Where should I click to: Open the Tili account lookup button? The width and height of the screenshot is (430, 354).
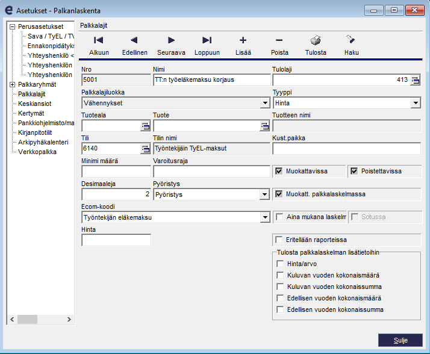pyautogui.click(x=146, y=149)
